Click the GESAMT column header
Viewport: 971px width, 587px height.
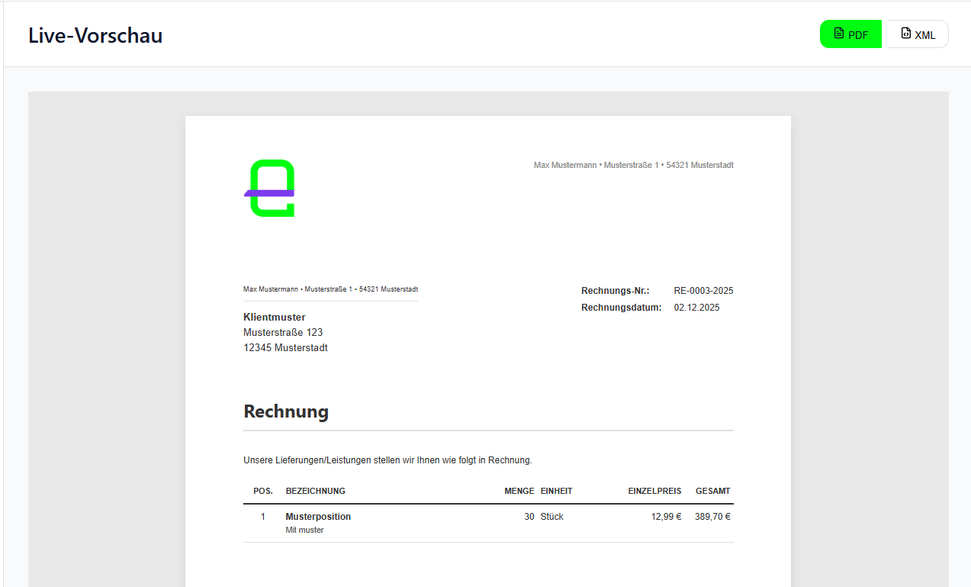click(712, 491)
